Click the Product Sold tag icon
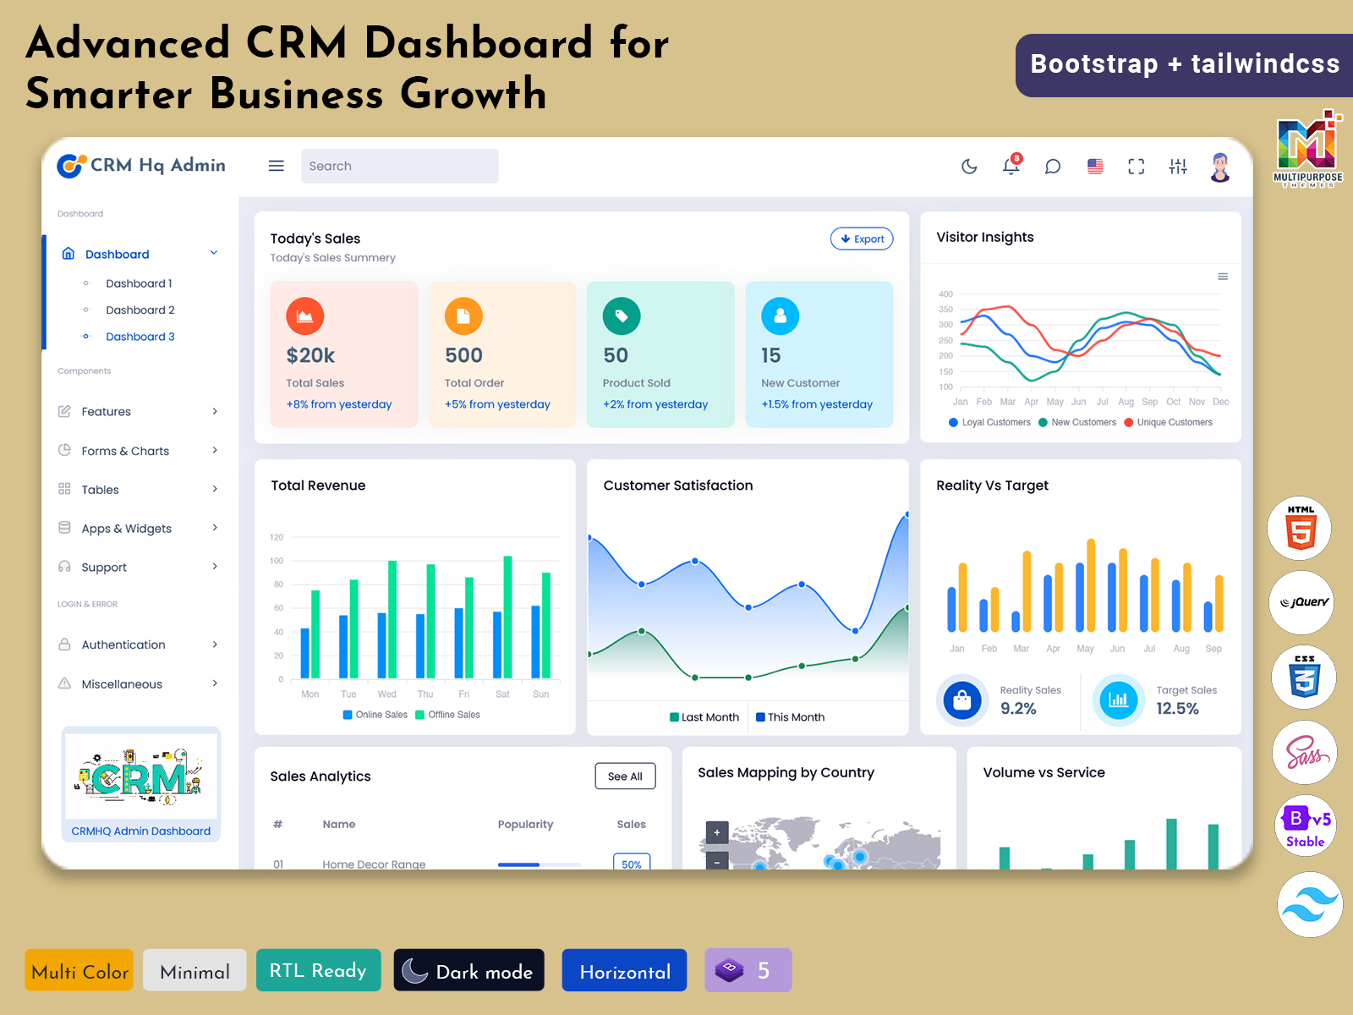 (x=622, y=316)
